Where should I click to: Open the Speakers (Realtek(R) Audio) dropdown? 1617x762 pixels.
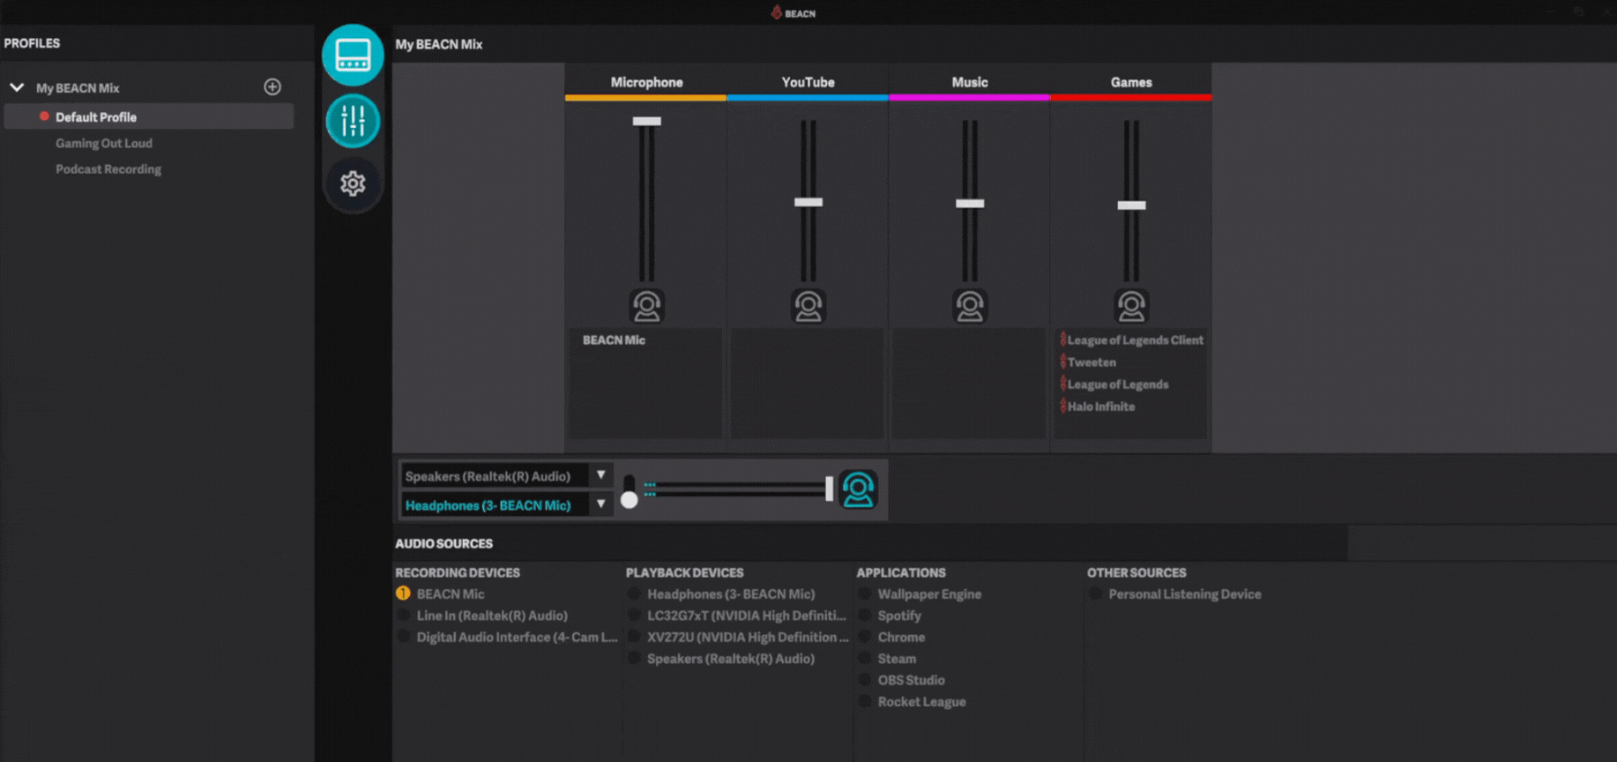(x=600, y=475)
